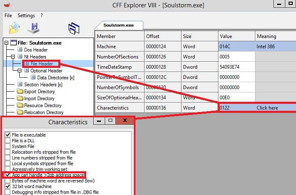Click the Relocation Directory folder icon

pos(20,112)
